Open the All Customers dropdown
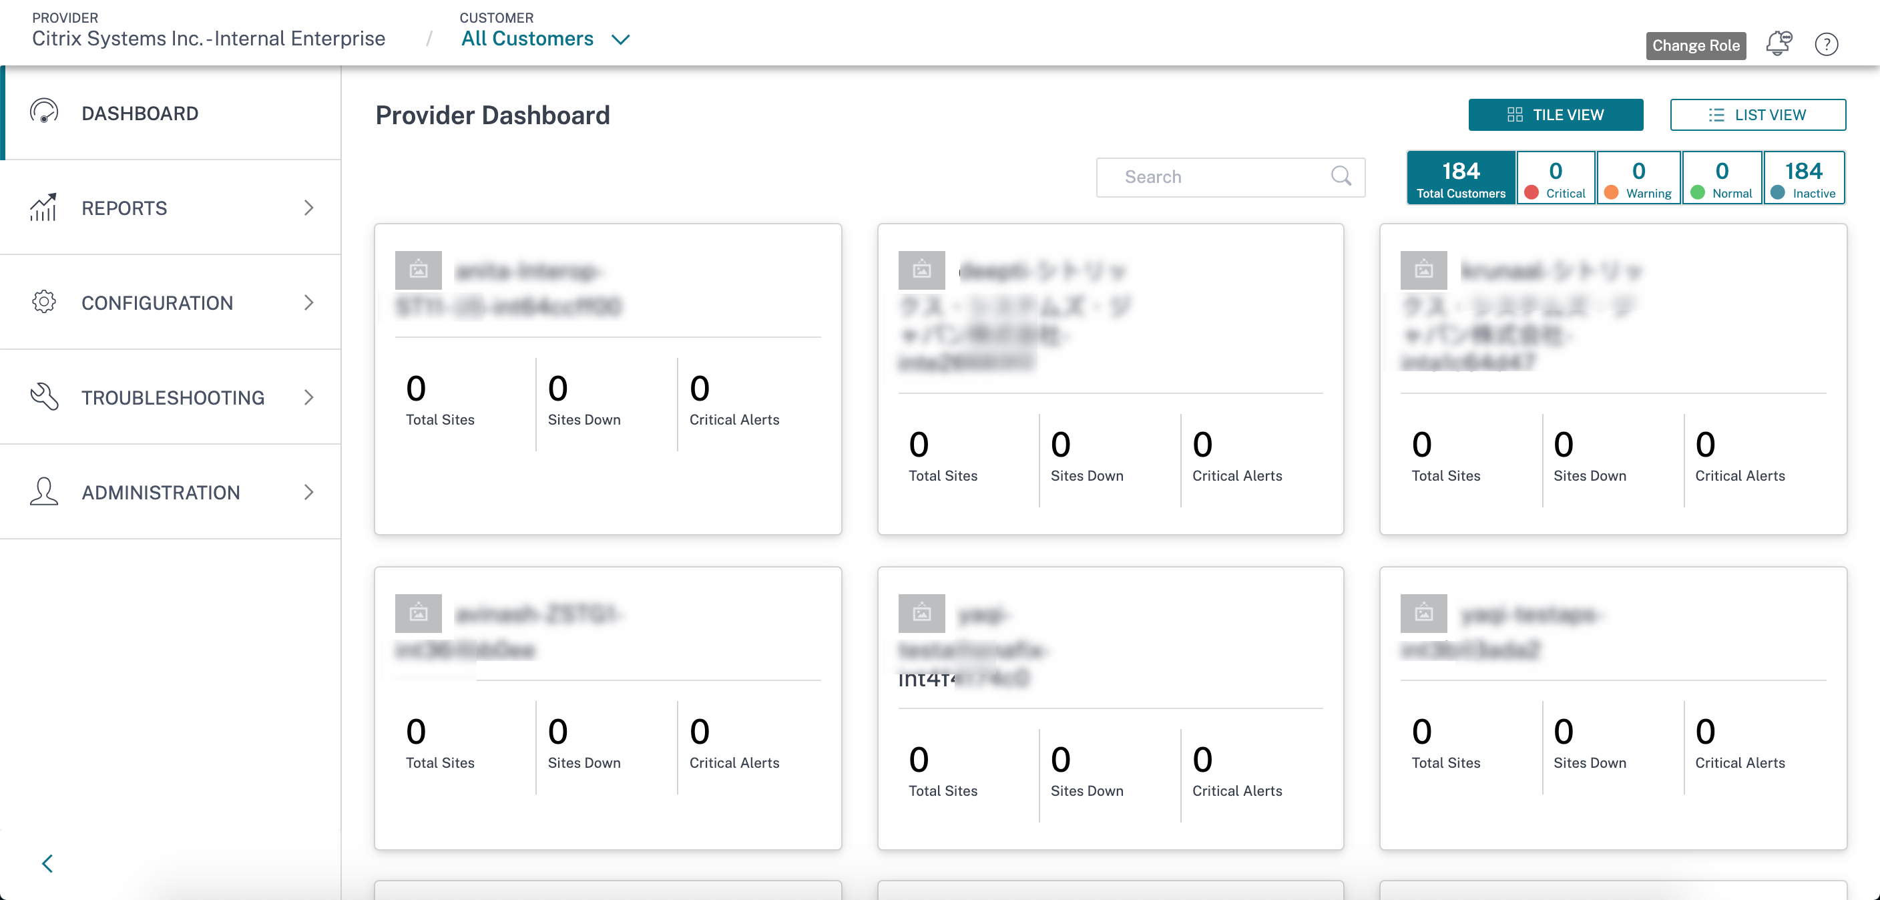Viewport: 1880px width, 900px height. tap(545, 39)
